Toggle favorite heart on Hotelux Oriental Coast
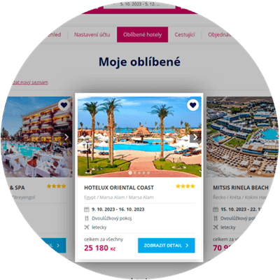The image size is (280, 280). (x=192, y=105)
